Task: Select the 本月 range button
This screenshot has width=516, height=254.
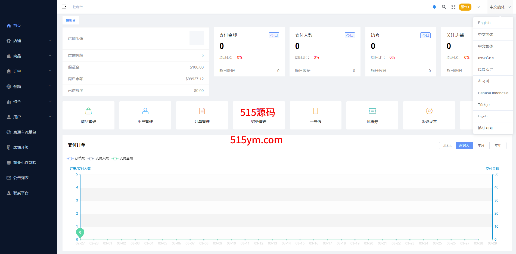Action: tap(481, 145)
